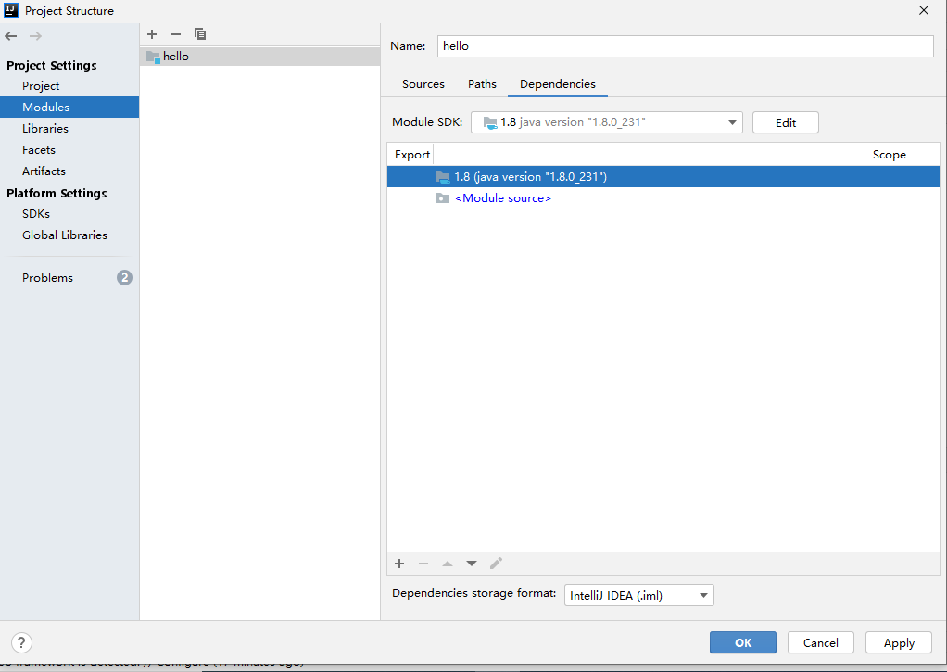Image resolution: width=947 pixels, height=672 pixels.
Task: Click Edit button next to Module SDK
Action: (785, 122)
